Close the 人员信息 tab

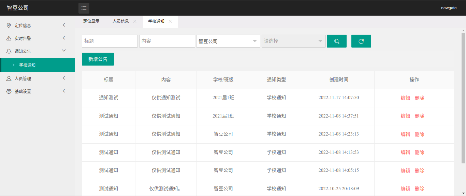[x=135, y=21]
